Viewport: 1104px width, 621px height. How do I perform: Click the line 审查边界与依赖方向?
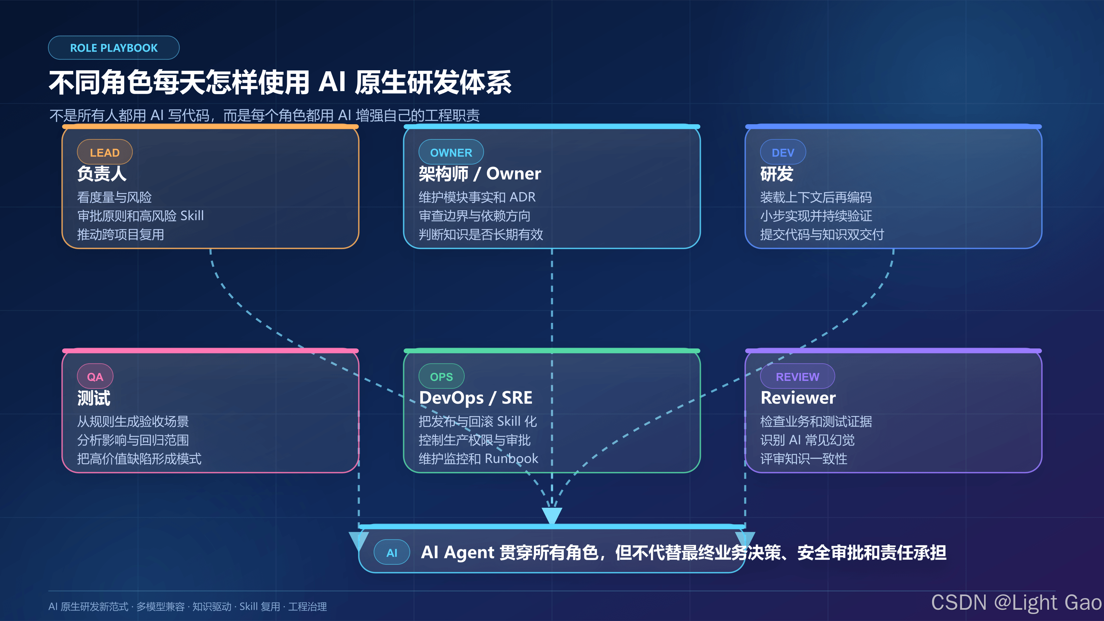[474, 216]
